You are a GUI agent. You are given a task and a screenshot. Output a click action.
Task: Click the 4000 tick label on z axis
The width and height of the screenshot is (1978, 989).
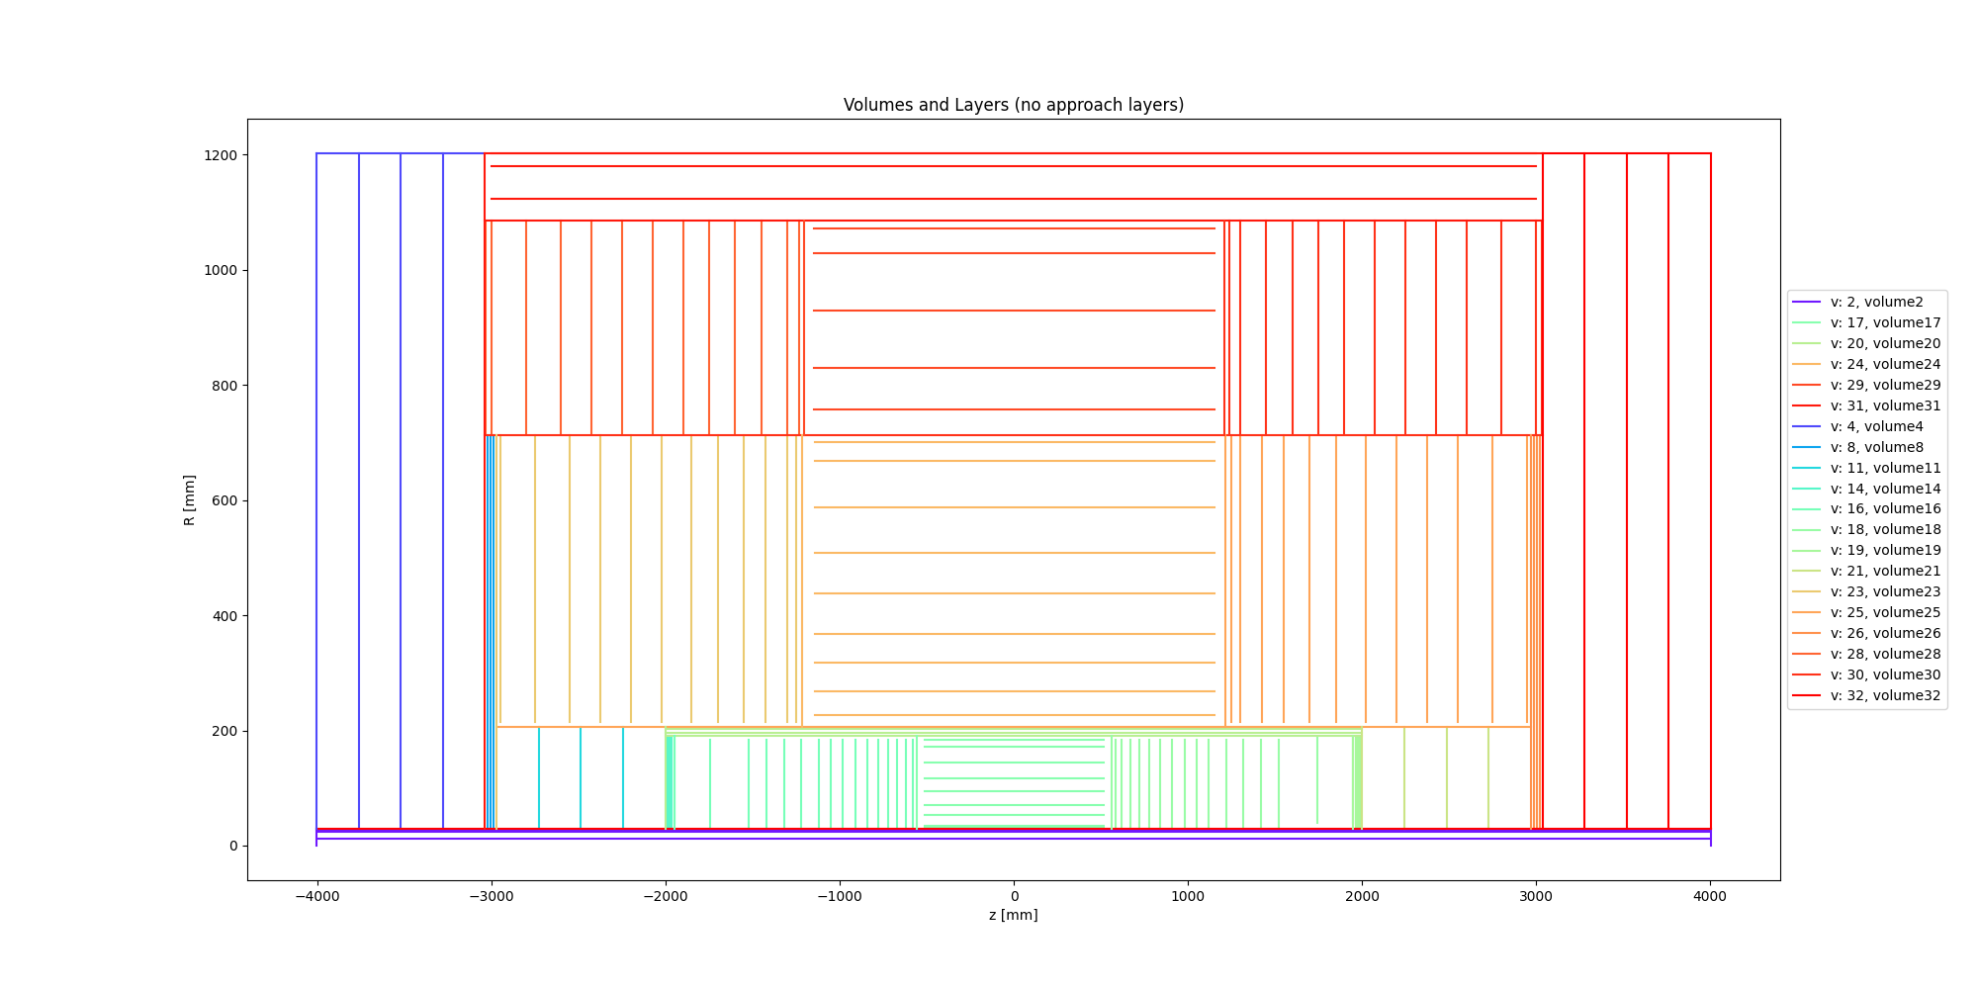pyautogui.click(x=1710, y=896)
